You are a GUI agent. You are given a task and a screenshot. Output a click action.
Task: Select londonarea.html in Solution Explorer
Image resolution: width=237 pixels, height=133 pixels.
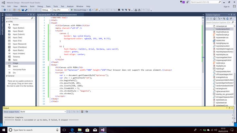click(x=223, y=29)
